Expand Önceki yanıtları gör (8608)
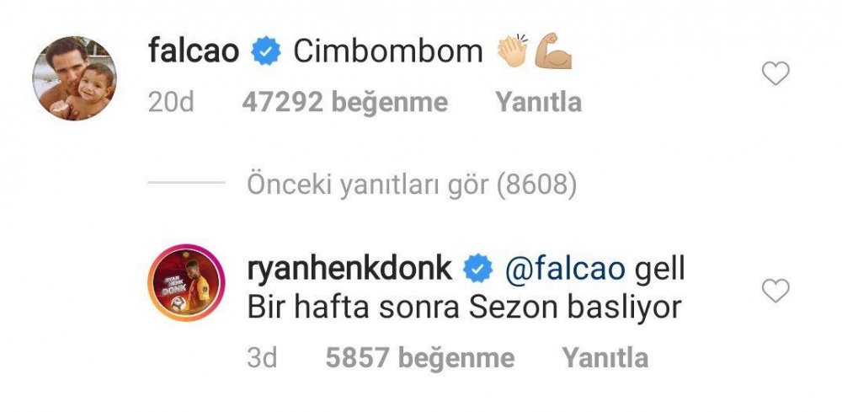842x412 pixels. pyautogui.click(x=412, y=185)
